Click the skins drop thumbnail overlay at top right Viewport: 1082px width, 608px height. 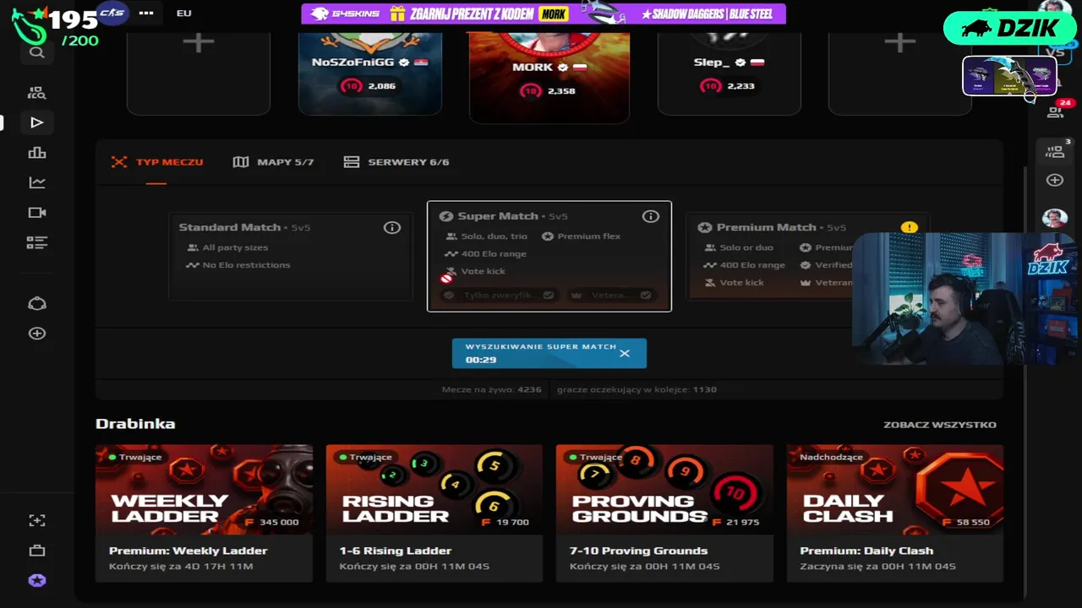(1009, 76)
